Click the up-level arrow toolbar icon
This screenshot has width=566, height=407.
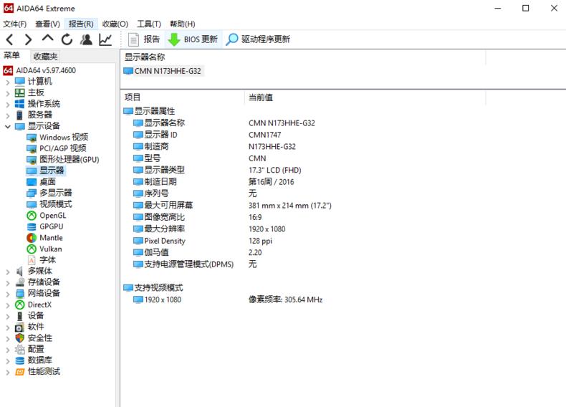pyautogui.click(x=48, y=38)
